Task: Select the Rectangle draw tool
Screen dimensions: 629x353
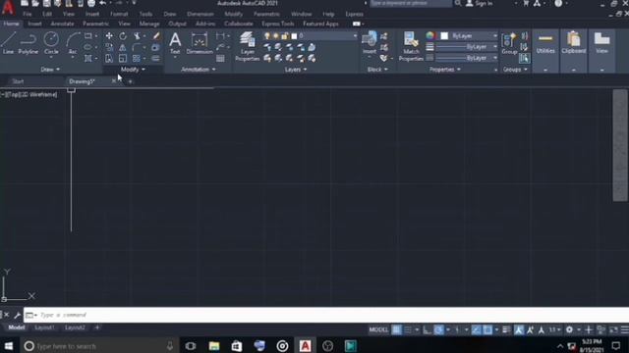Action: tap(87, 36)
